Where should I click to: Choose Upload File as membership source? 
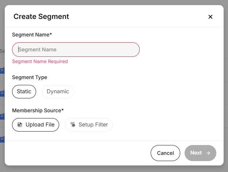(35, 125)
